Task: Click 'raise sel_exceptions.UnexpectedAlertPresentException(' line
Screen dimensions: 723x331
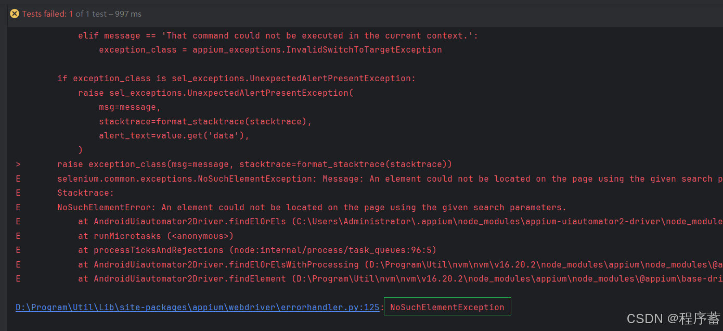Action: click(x=216, y=93)
